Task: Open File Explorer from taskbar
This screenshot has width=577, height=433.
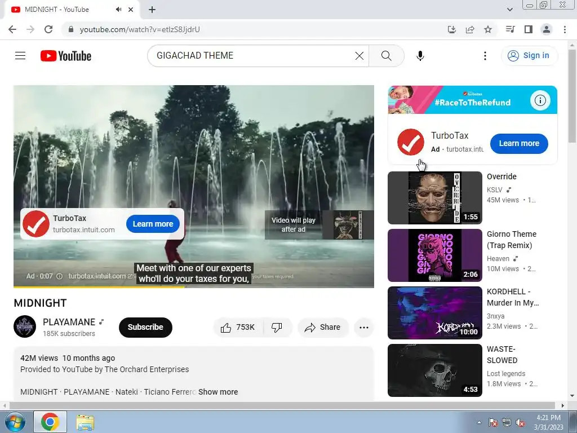Action: (85, 422)
